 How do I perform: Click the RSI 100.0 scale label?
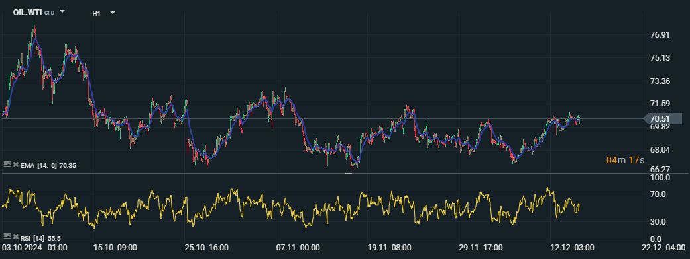tap(660, 178)
